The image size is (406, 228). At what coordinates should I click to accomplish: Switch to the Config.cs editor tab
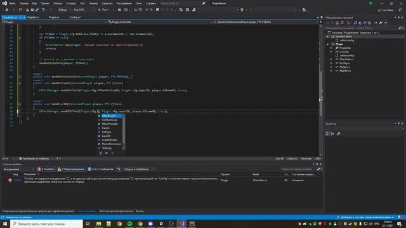[x=75, y=17]
